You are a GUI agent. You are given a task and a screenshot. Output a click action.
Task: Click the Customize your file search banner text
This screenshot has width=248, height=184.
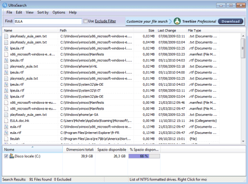147,21
